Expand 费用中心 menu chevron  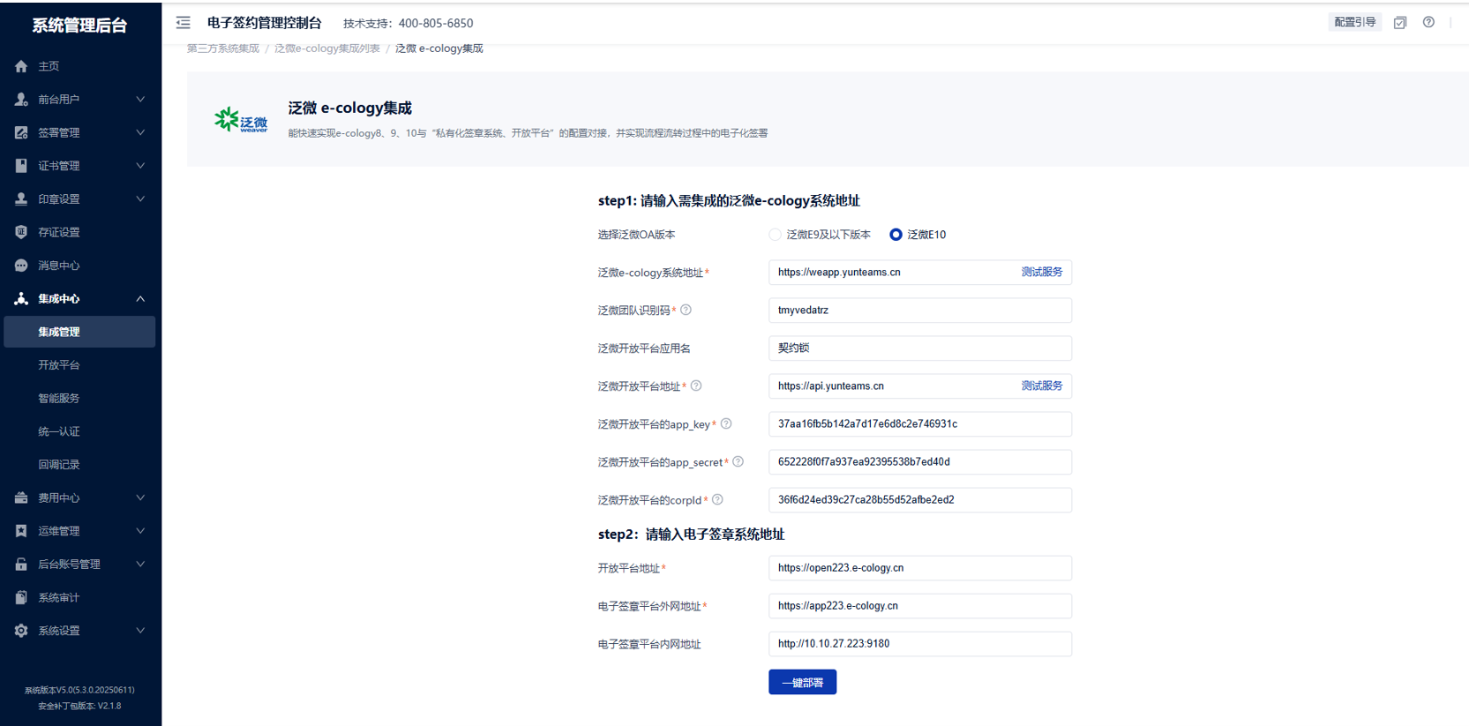pos(140,498)
